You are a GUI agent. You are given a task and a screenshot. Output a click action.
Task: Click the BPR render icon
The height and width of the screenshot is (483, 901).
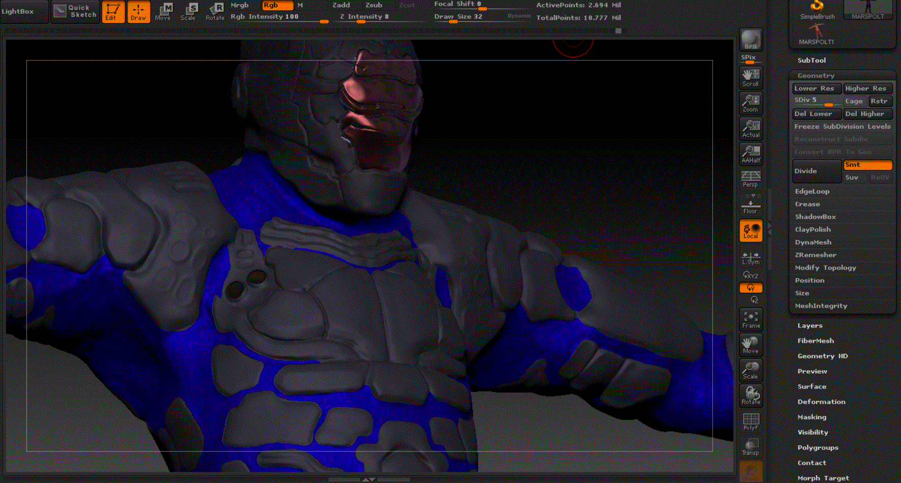(750, 40)
